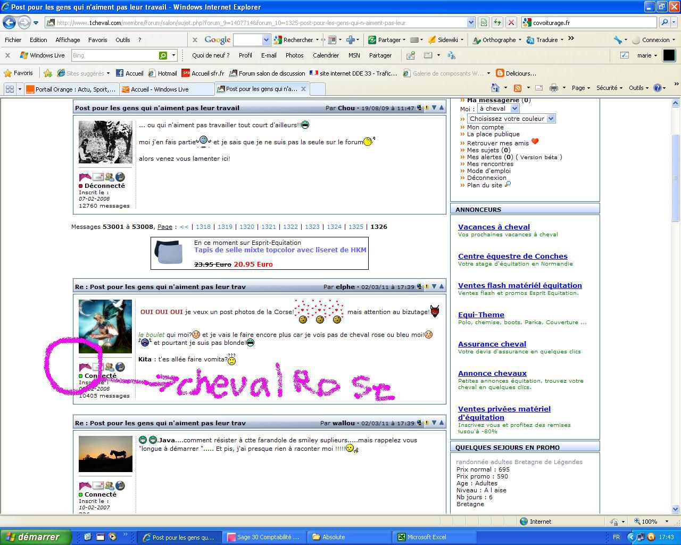This screenshot has height=545, width=681.
Task: Click the yellow alert icon in Chou's post header
Action: tap(427, 108)
